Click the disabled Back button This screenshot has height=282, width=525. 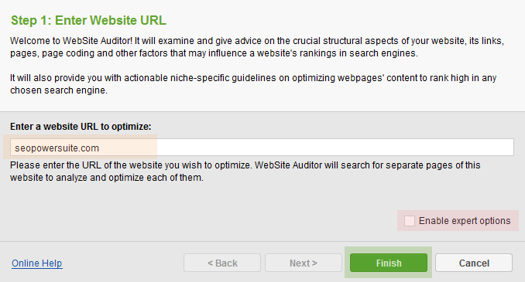222,263
